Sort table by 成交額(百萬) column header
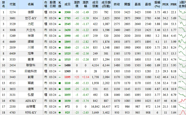The image size is (186, 115). (x=106, y=4)
